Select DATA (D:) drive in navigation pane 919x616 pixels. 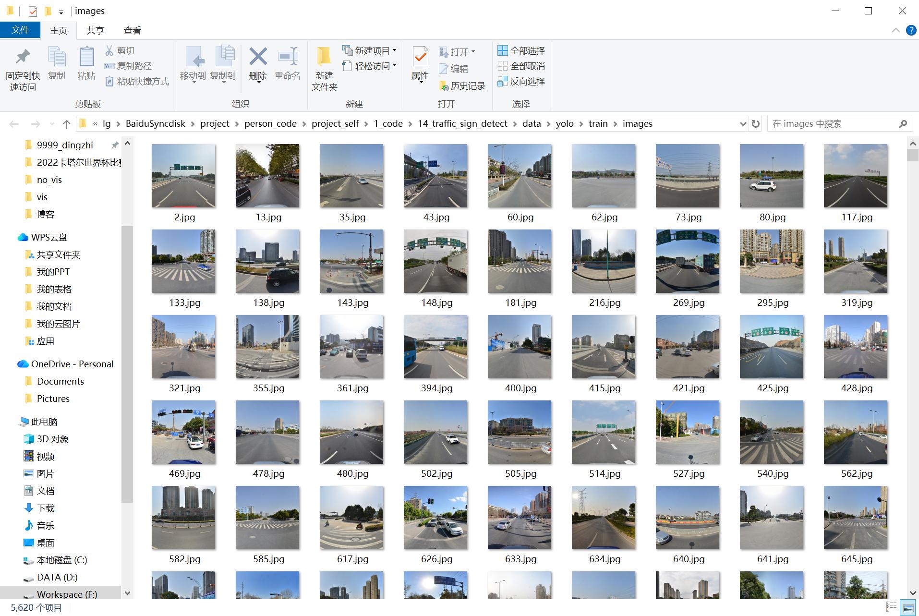pyautogui.click(x=57, y=577)
